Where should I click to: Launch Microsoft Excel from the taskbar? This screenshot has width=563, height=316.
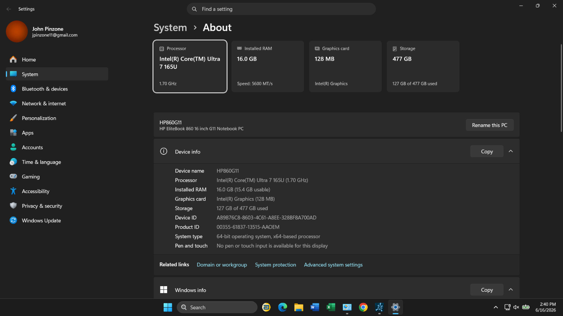tap(331, 307)
